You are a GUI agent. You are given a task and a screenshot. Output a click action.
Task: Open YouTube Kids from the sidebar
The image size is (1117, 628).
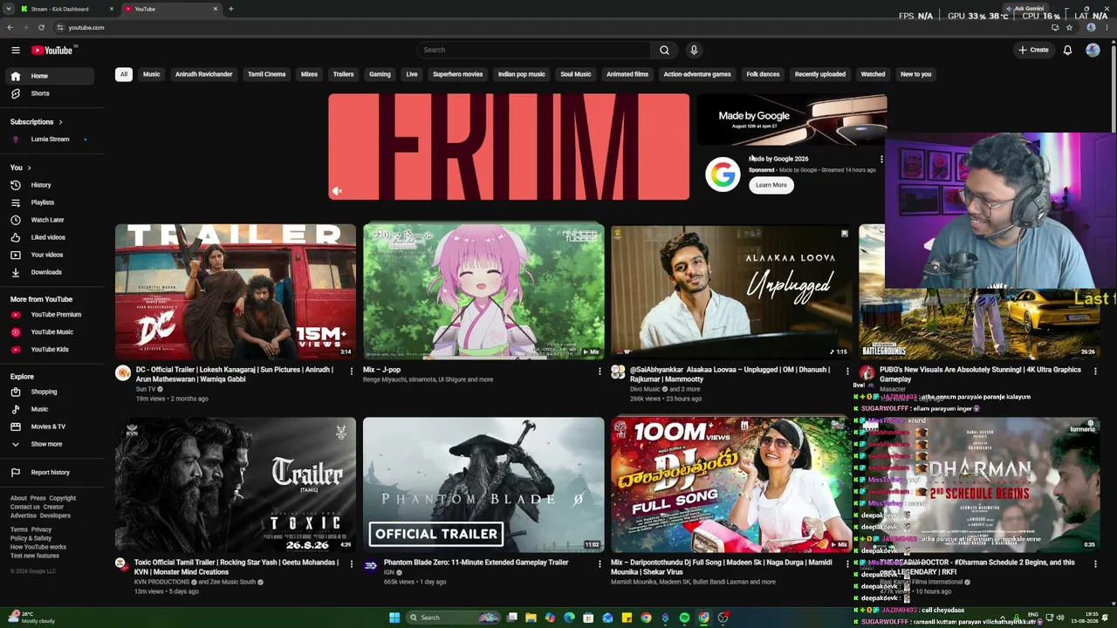[x=49, y=349]
